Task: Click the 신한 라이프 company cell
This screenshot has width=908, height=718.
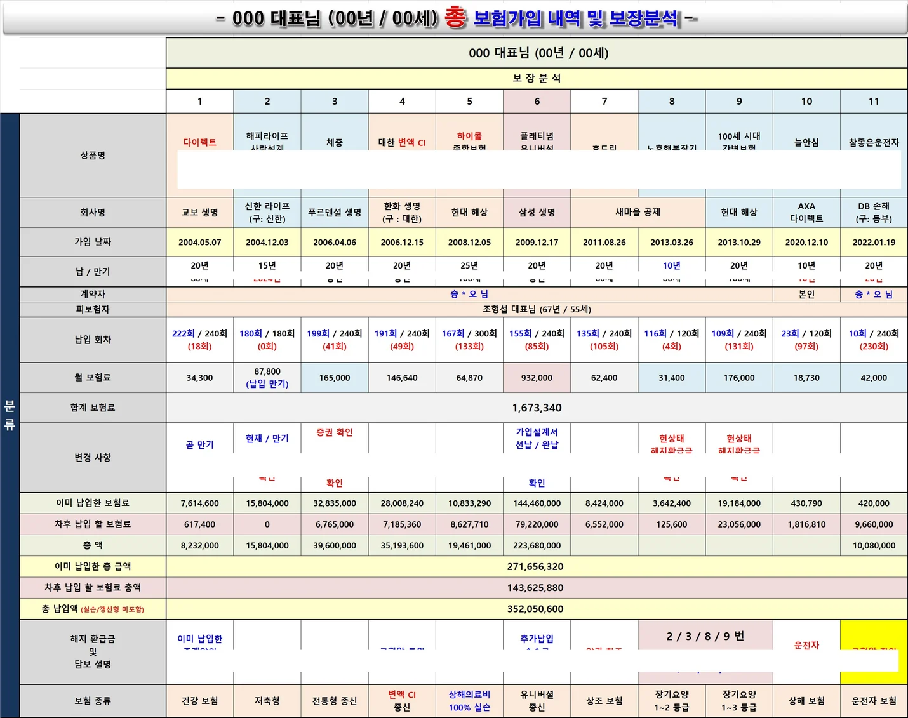Action: pyautogui.click(x=267, y=213)
